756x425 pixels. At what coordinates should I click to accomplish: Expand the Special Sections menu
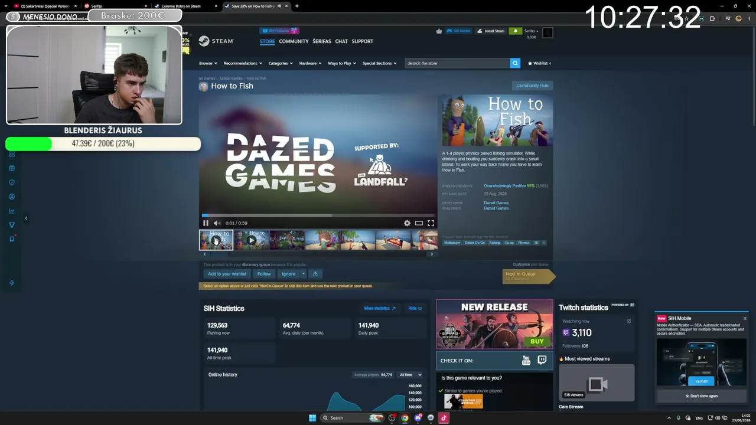379,63
